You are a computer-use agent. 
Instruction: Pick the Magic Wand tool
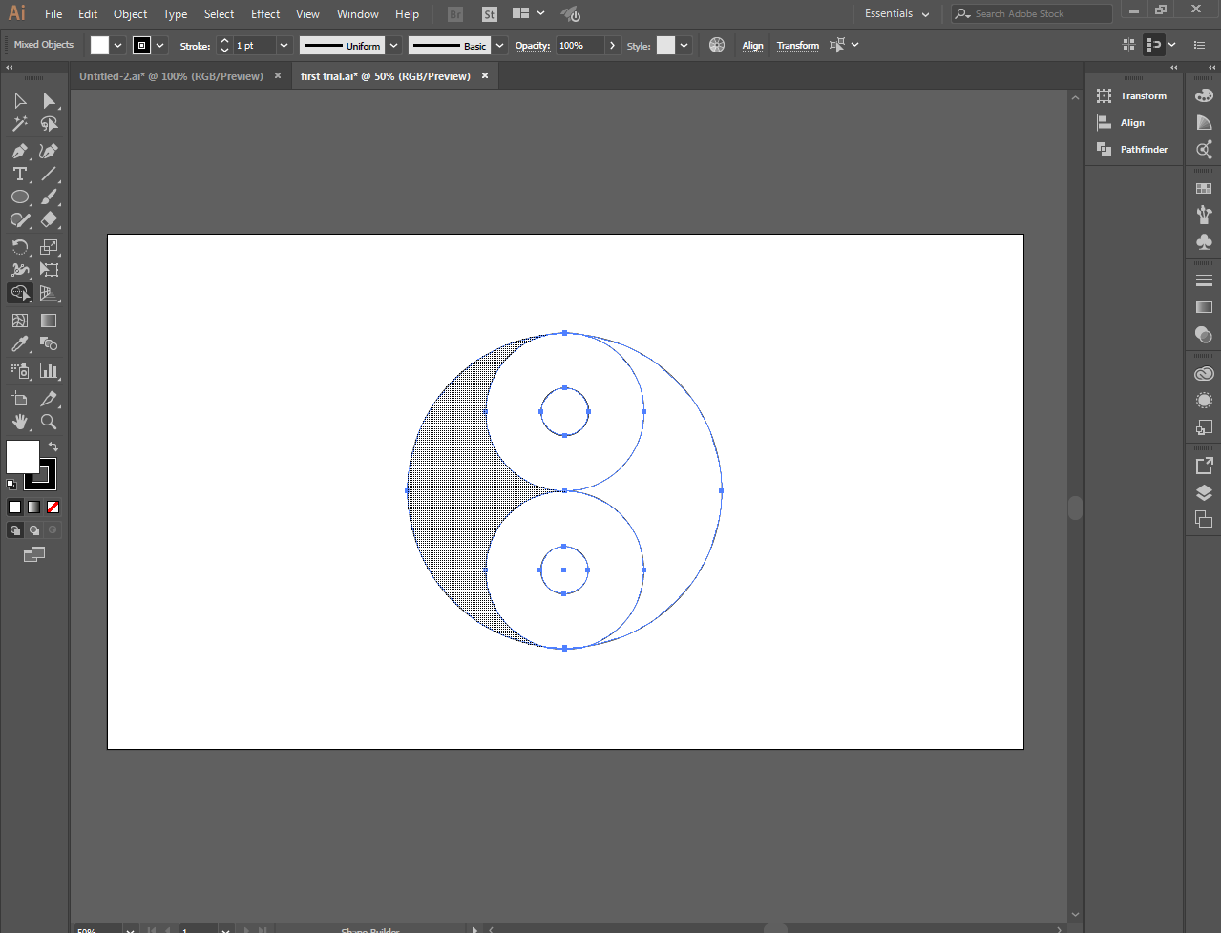coord(20,124)
